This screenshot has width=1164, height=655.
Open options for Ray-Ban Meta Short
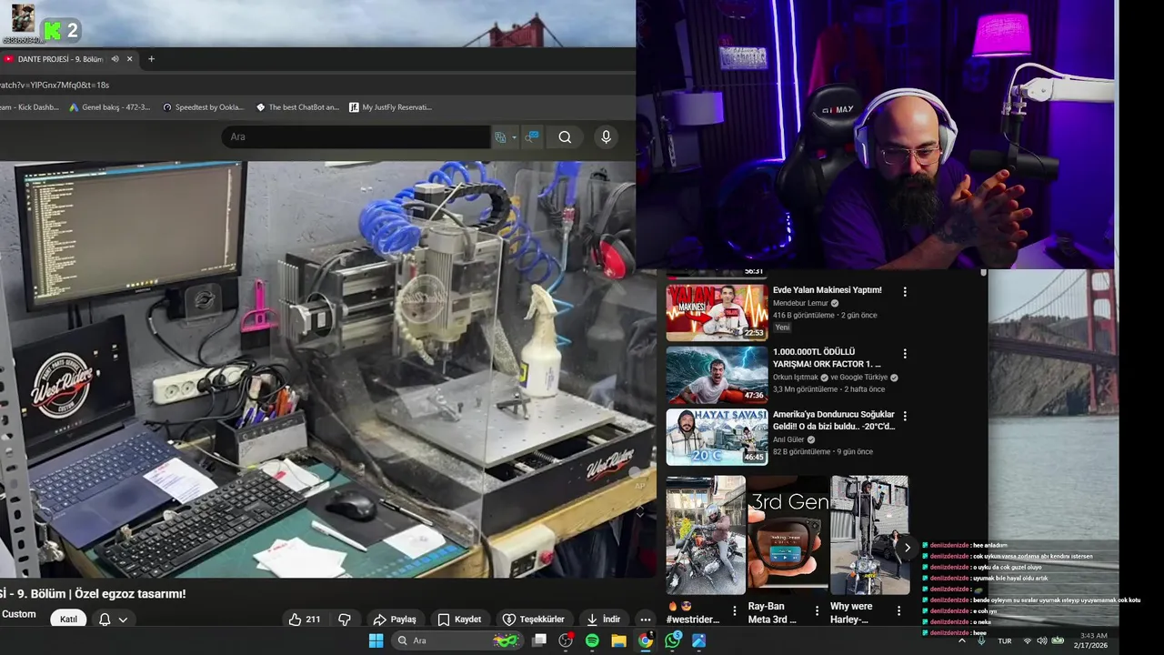(x=817, y=611)
